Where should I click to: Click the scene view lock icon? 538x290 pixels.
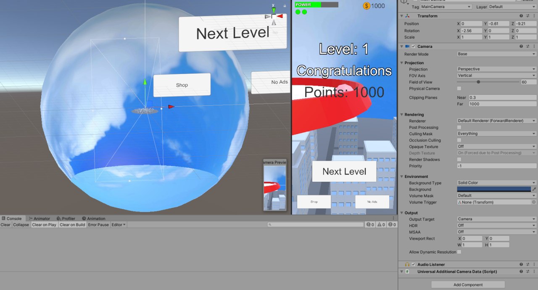tap(285, 5)
